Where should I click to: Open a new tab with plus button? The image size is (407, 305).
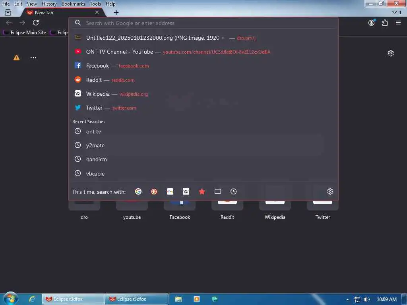(116, 12)
